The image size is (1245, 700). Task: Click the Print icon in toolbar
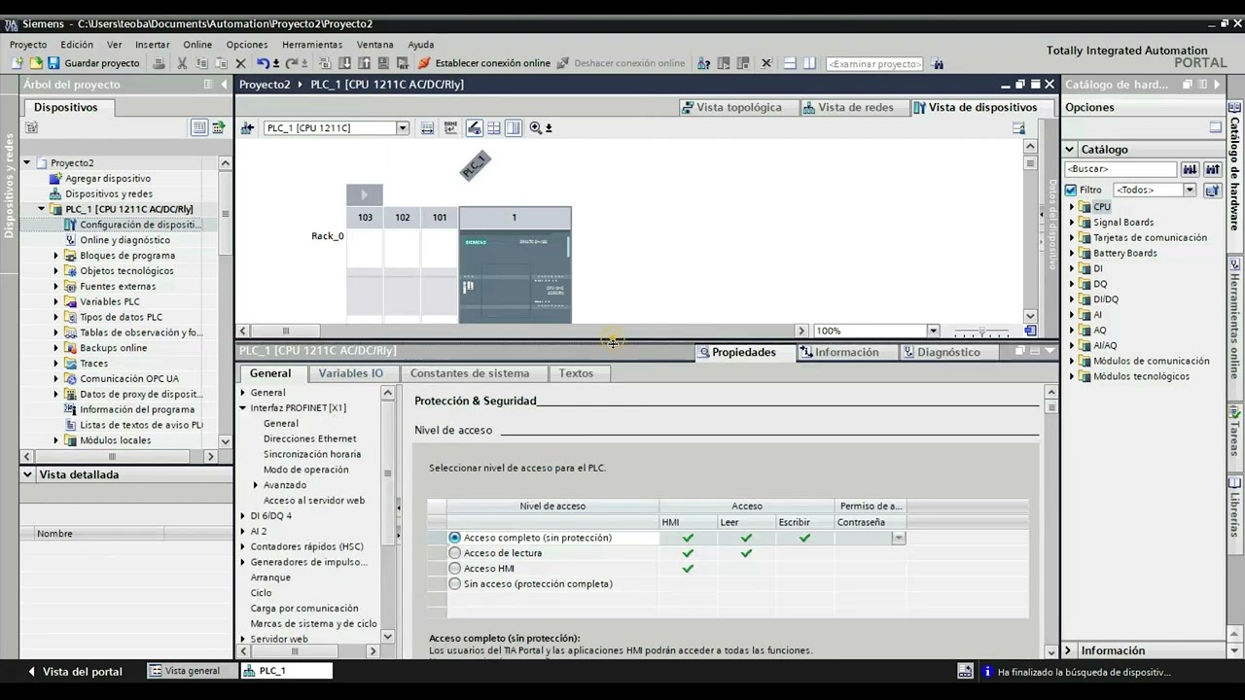(160, 63)
